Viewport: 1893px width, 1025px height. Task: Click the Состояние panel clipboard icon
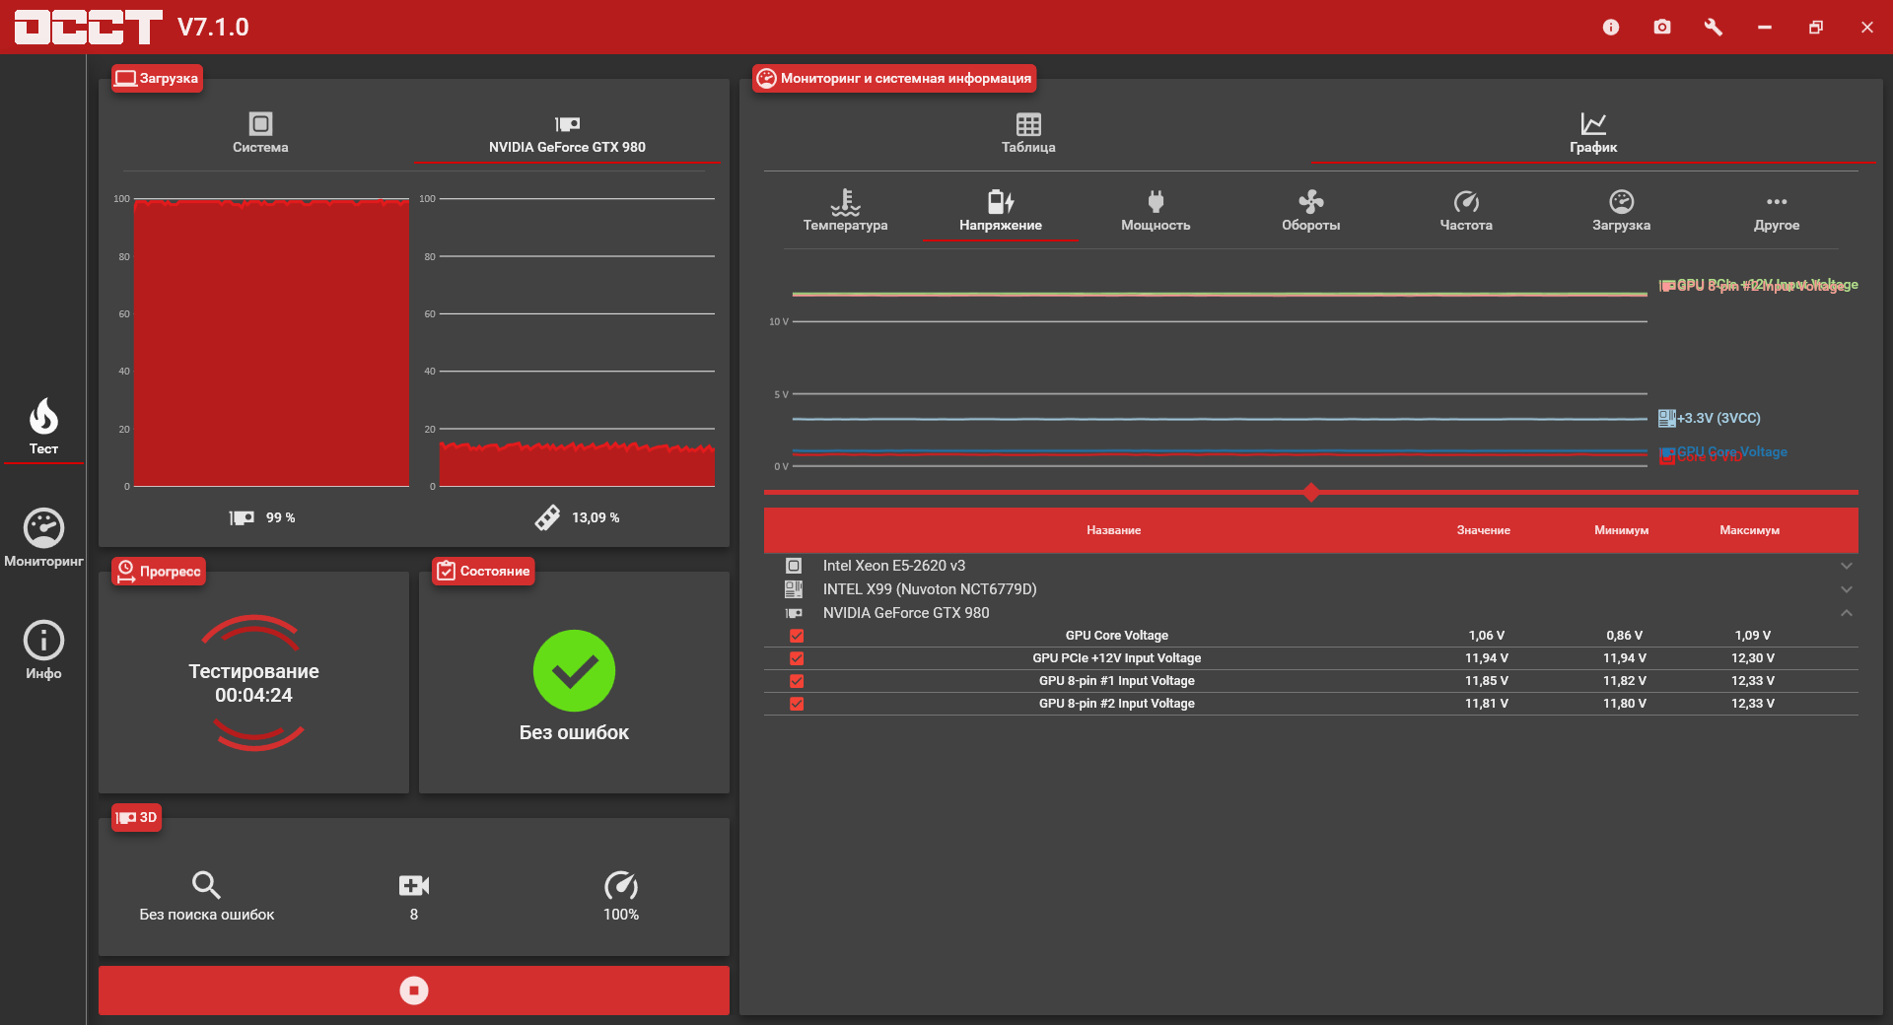pyautogui.click(x=446, y=571)
